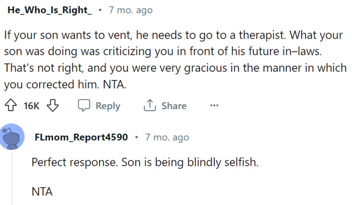Click the share arrow icon
This screenshot has width=352, height=205.
[150, 106]
